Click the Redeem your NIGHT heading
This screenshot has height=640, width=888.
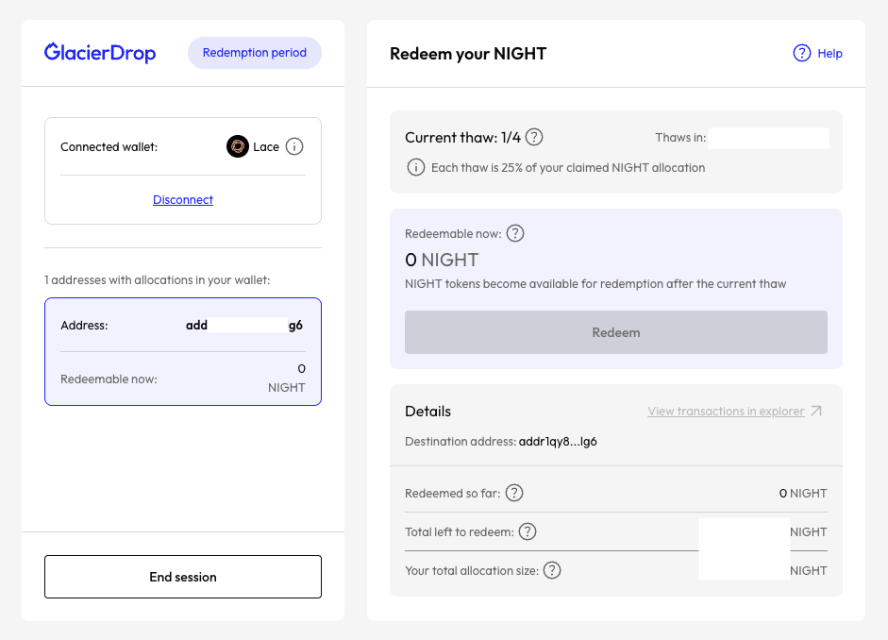click(x=468, y=54)
